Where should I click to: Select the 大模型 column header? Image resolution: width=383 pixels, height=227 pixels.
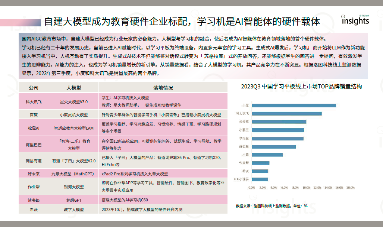[x=74, y=88]
